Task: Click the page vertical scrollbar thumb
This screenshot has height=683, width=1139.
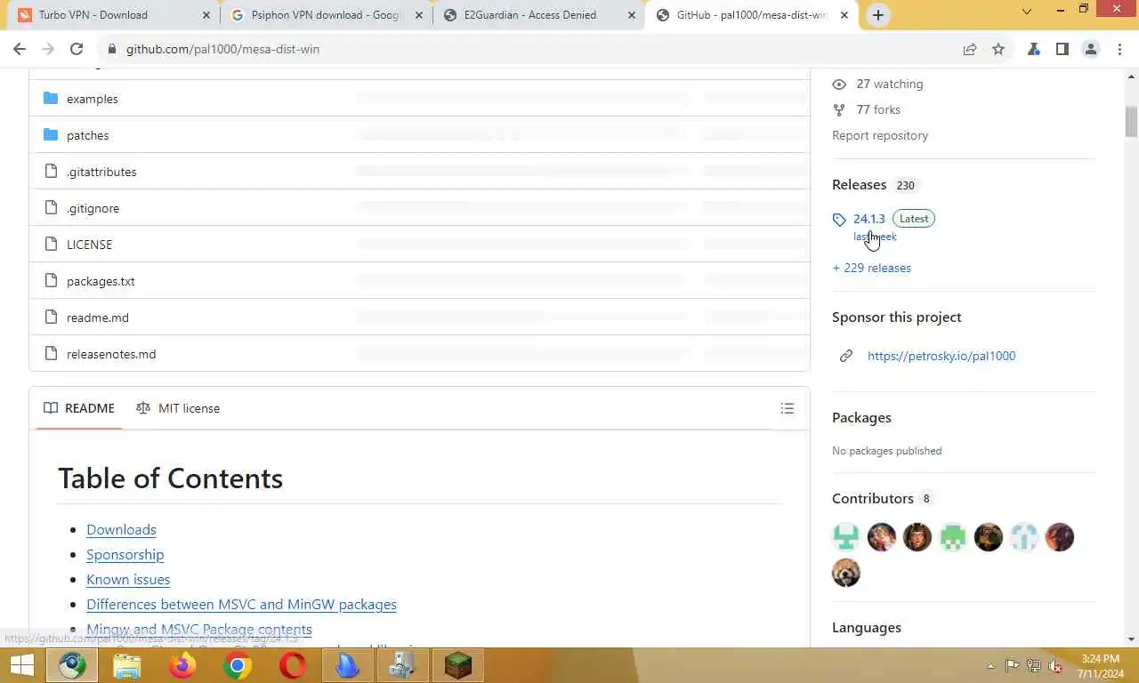Action: click(x=1131, y=121)
